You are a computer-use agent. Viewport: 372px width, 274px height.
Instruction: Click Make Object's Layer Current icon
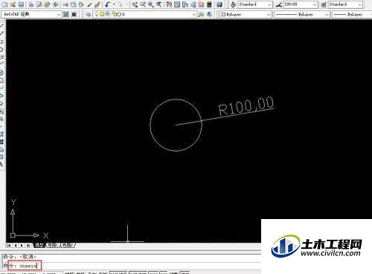click(202, 14)
